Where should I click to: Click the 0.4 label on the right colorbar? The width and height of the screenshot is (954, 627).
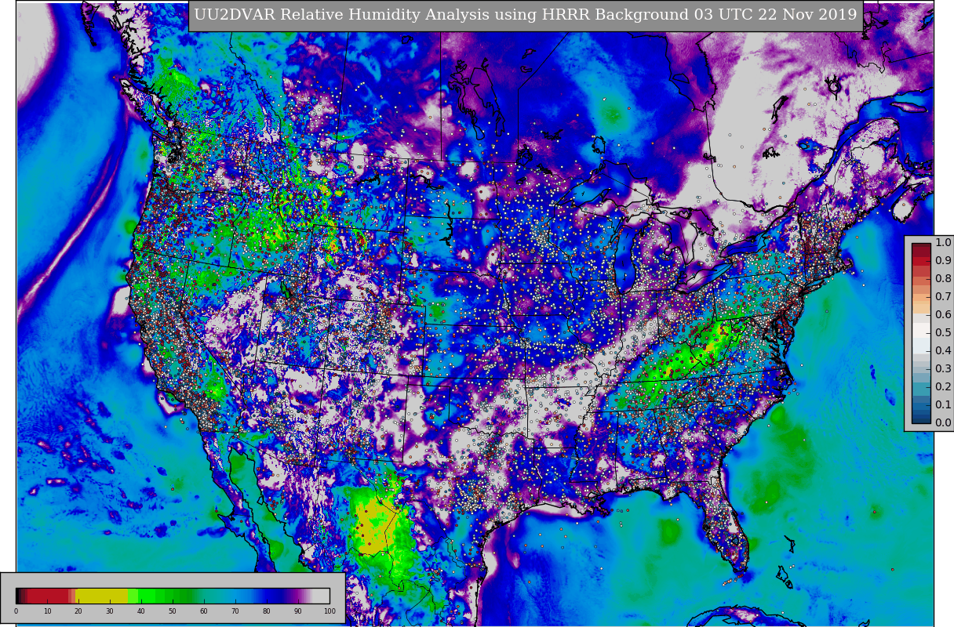point(943,351)
